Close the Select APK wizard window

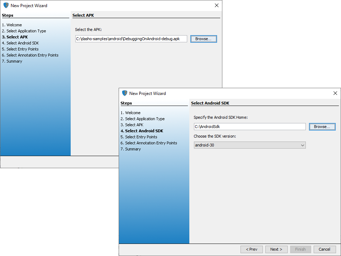point(217,5)
